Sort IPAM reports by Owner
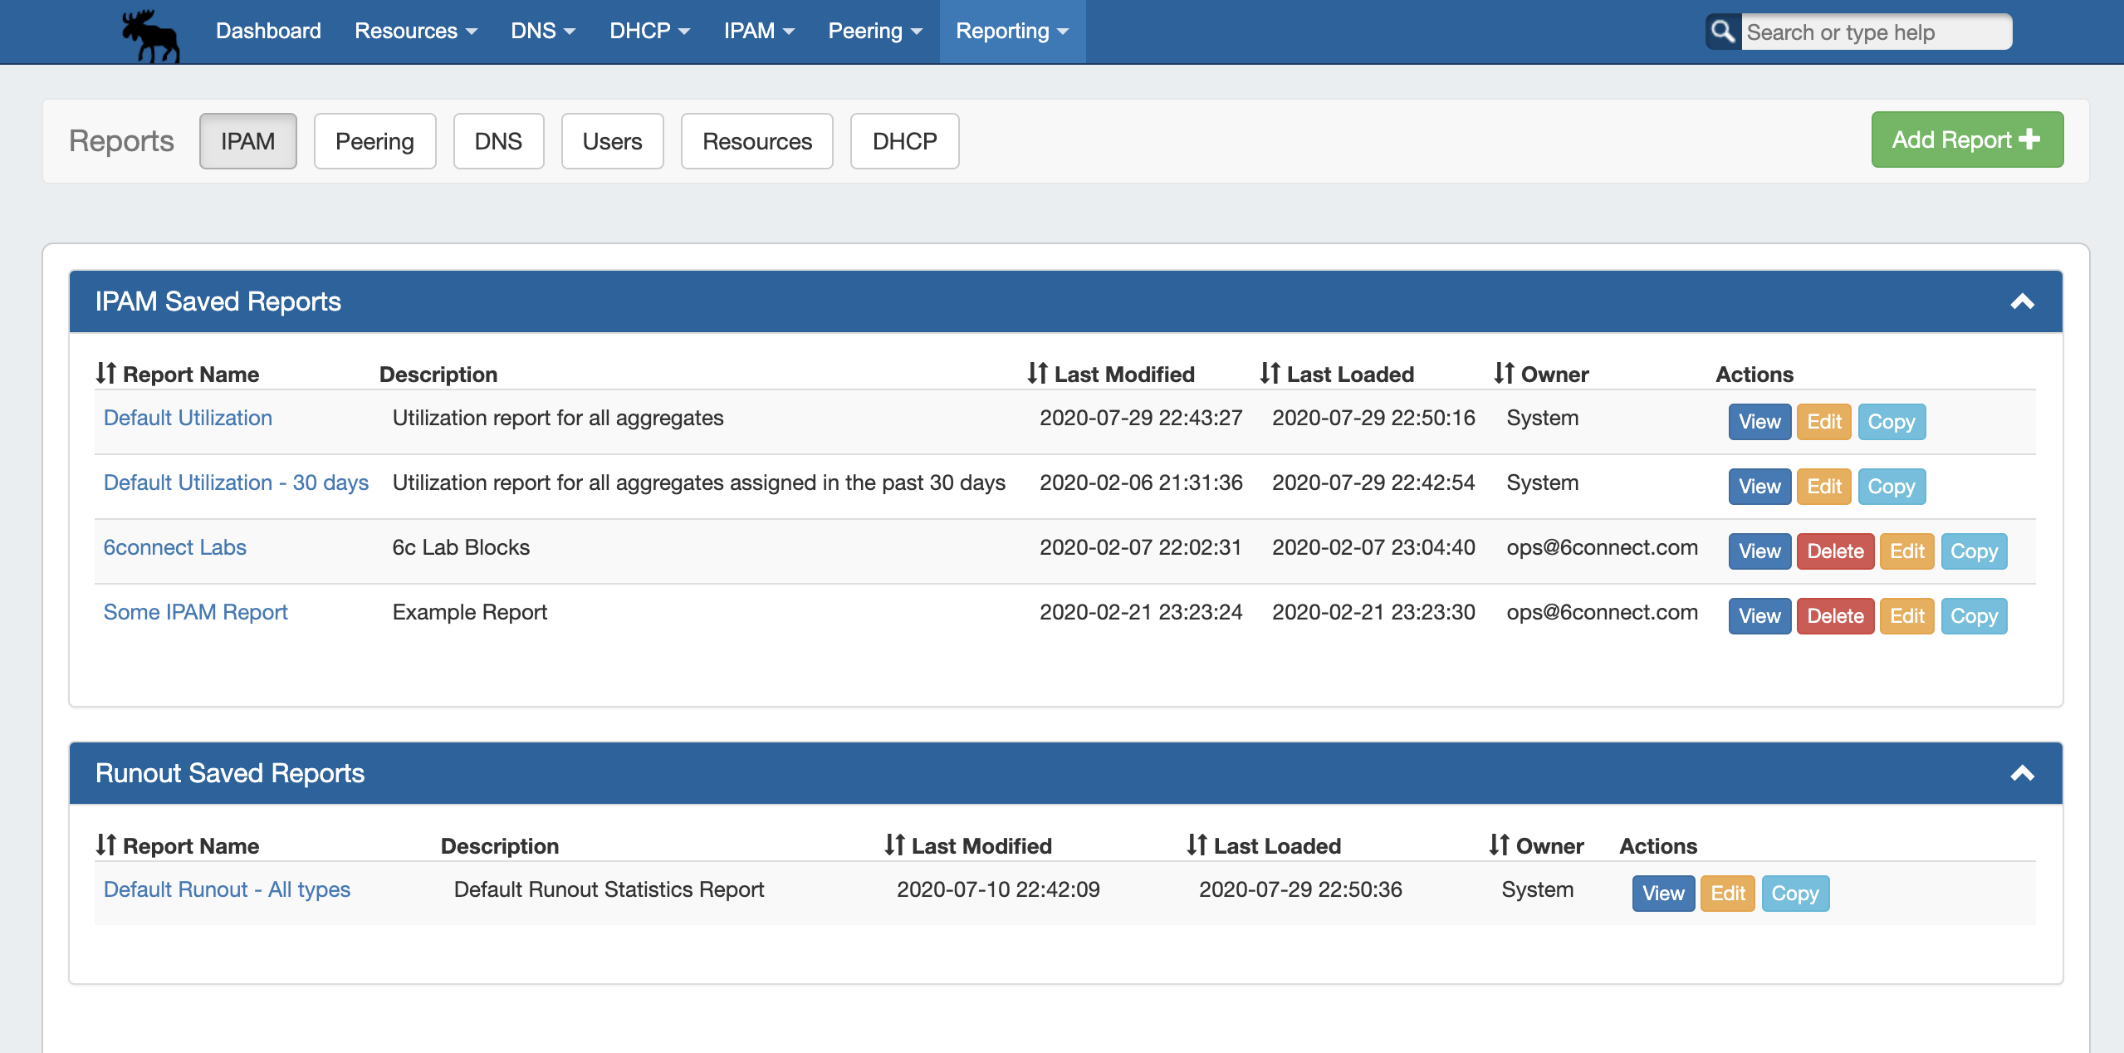This screenshot has height=1053, width=2124. click(x=1541, y=374)
